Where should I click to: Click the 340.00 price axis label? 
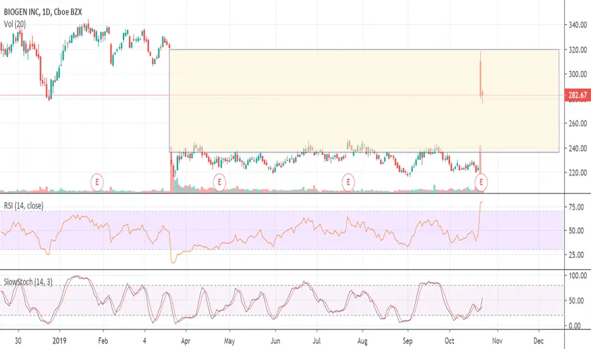578,25
